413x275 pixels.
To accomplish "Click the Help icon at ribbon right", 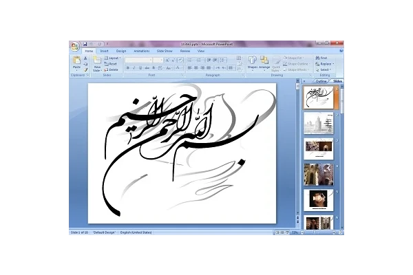I will click(x=341, y=51).
